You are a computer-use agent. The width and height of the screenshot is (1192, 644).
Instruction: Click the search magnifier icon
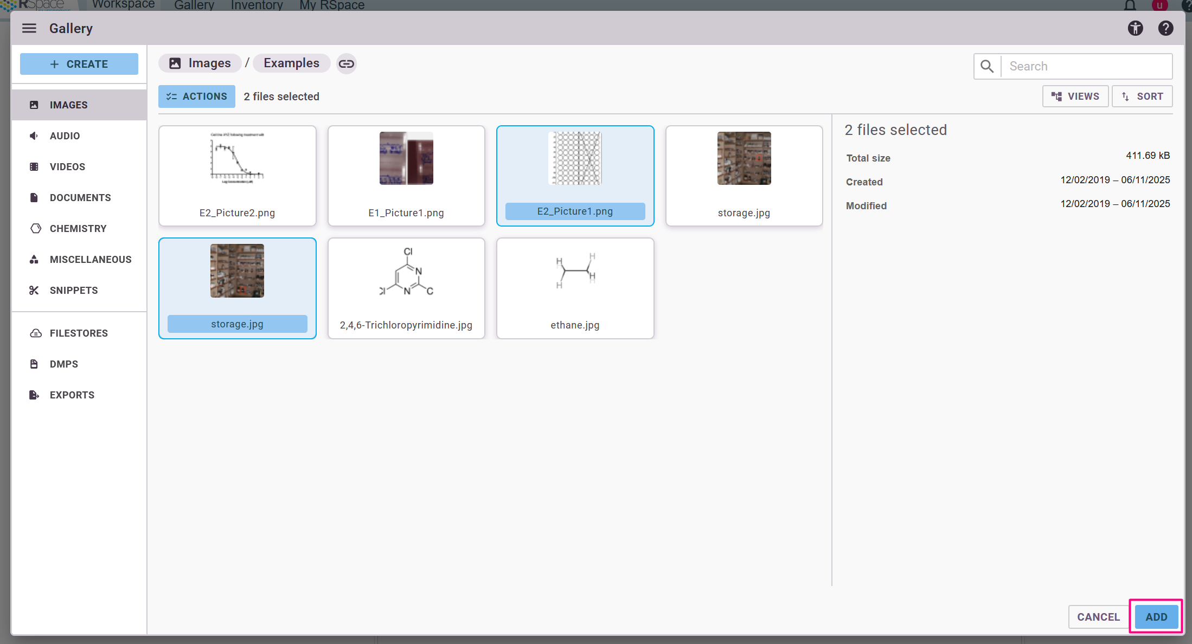tap(987, 66)
